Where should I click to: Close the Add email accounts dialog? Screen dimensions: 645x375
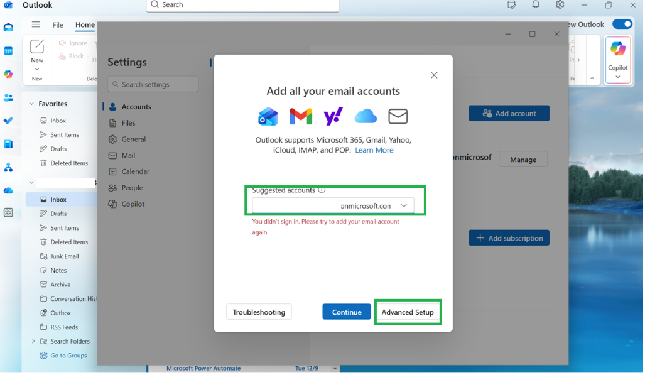click(x=434, y=75)
